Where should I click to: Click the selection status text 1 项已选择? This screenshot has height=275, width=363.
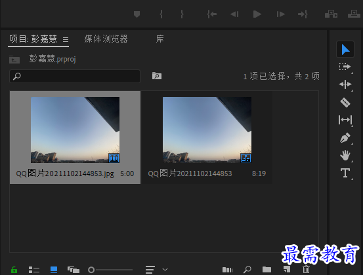click(264, 76)
